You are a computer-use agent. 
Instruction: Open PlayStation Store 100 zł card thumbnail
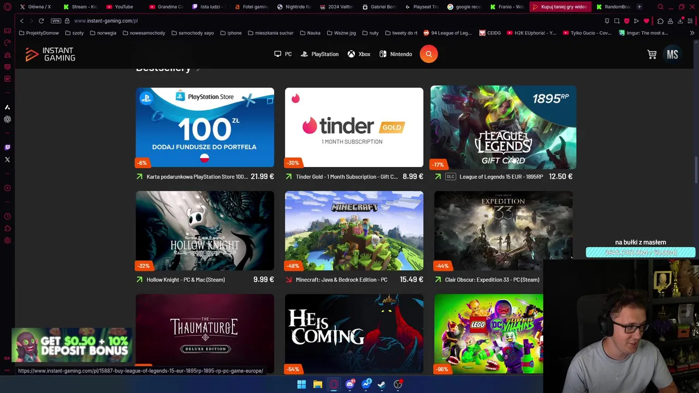point(205,127)
